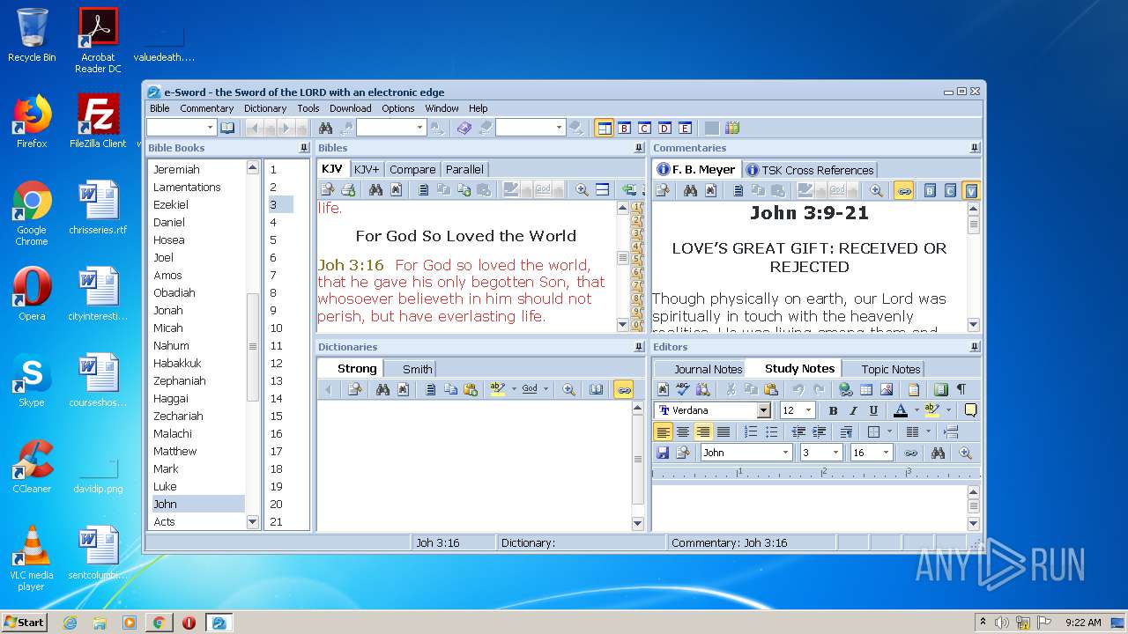Viewport: 1128px width, 634px height.
Task: Toggle the Dictionaries panel link chain button
Action: coord(624,389)
